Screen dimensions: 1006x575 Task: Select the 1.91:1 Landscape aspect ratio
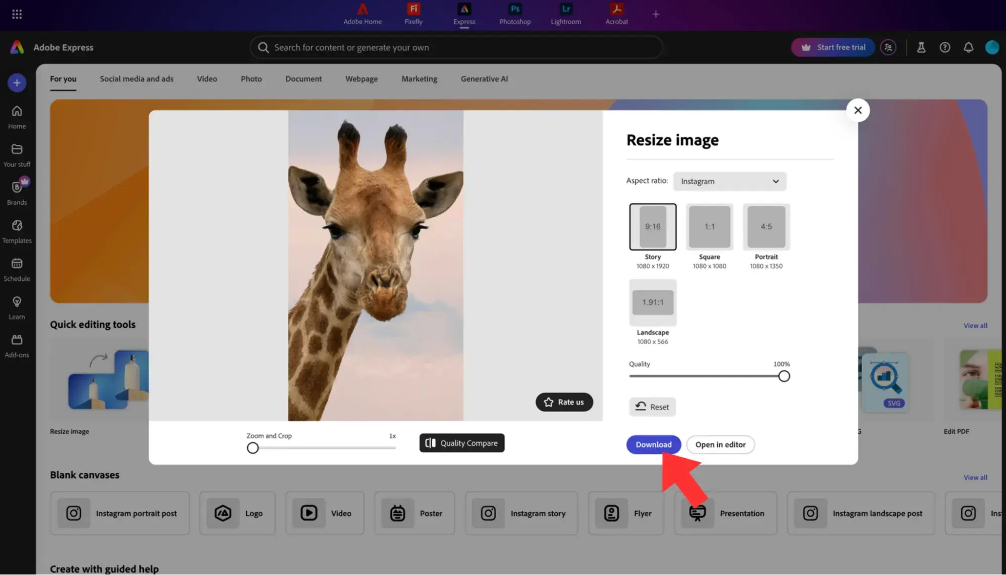tap(653, 302)
